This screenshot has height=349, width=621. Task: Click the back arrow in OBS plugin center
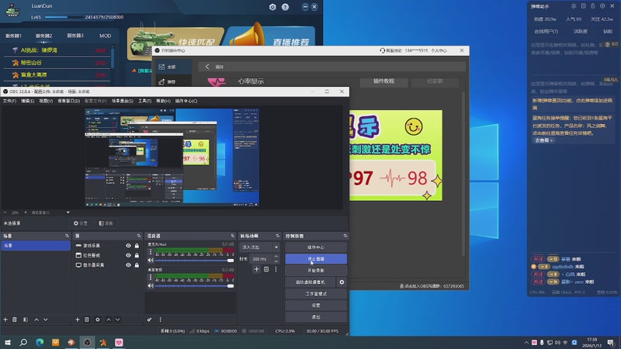(207, 67)
